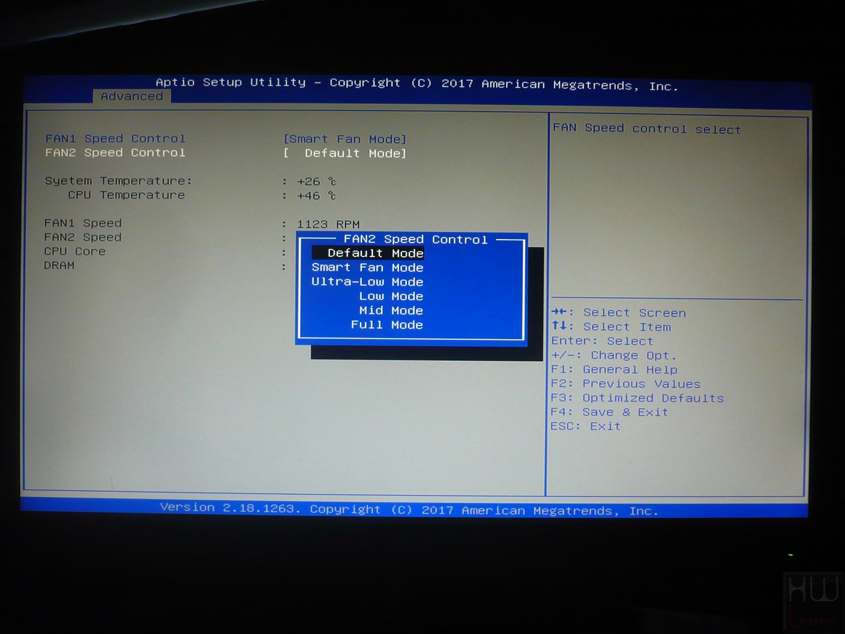Click the +26 °C system temperature value

(316, 181)
